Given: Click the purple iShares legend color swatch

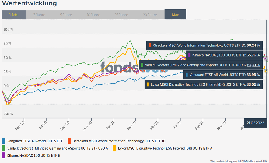Looking at the screenshot, I should [x=4, y=155].
